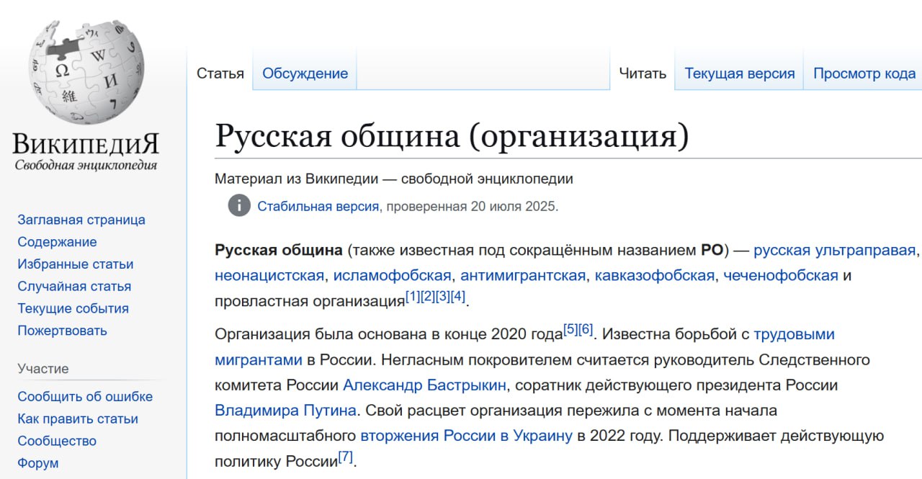This screenshot has width=922, height=479.
Task: Open the Александр Бастрыкин link
Action: pyautogui.click(x=424, y=385)
